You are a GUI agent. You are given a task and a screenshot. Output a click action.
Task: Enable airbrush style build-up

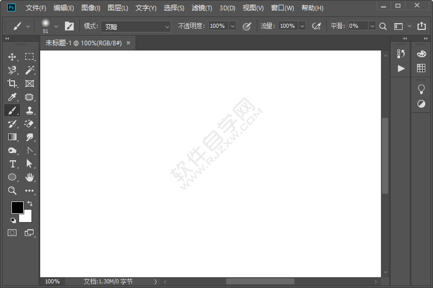(317, 26)
